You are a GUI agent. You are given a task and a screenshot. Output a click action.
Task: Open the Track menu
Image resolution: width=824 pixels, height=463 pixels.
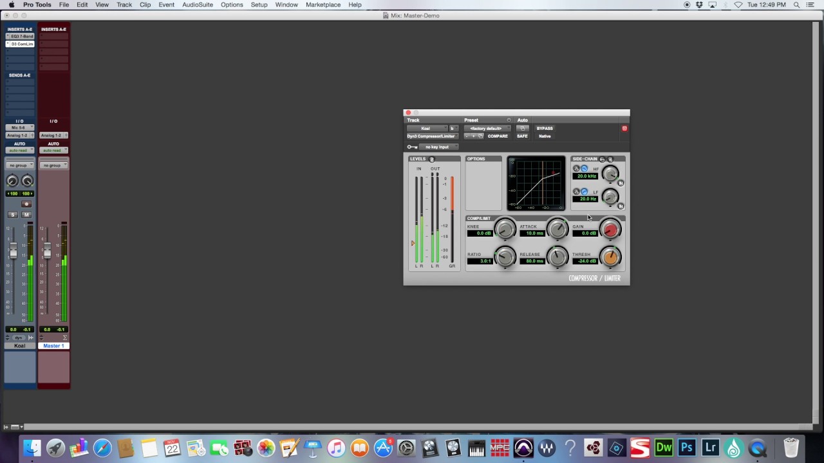point(124,5)
